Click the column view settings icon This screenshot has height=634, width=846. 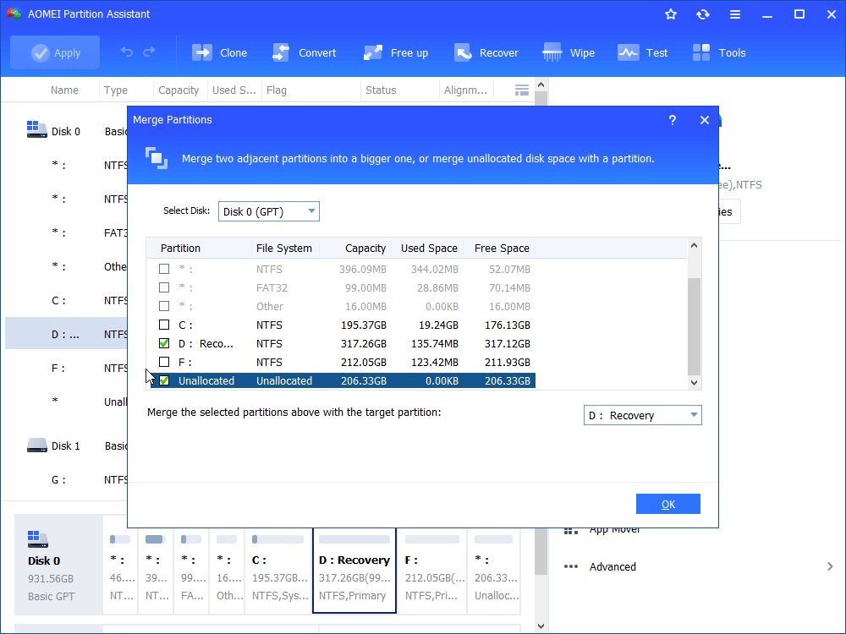pos(522,90)
